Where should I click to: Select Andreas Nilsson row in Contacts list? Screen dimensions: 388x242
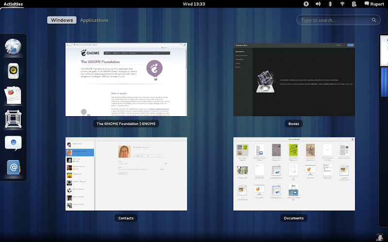click(80, 167)
